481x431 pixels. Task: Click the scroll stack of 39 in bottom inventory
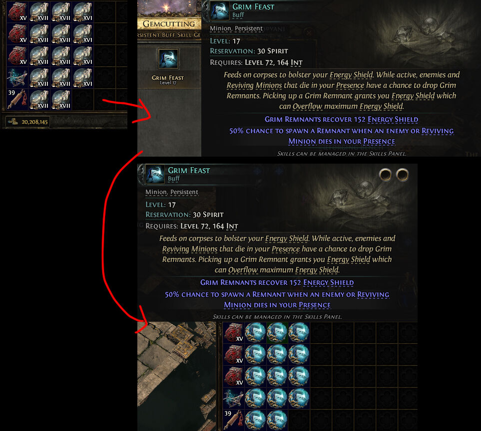[x=234, y=420]
